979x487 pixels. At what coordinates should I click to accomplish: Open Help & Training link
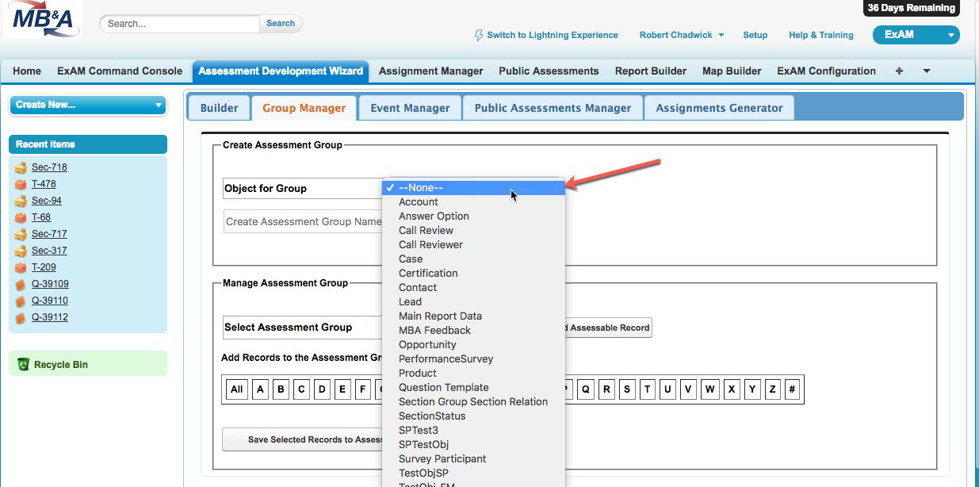click(x=821, y=35)
